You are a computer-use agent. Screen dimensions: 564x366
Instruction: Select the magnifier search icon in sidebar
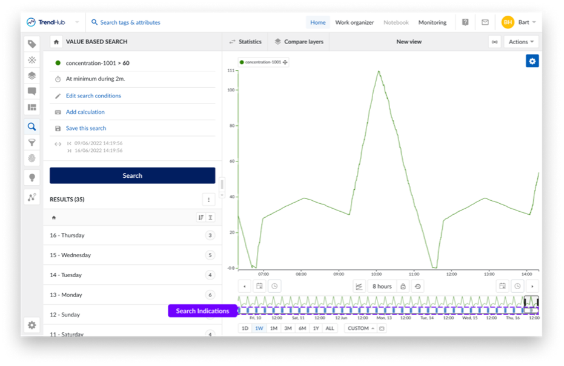pyautogui.click(x=32, y=126)
